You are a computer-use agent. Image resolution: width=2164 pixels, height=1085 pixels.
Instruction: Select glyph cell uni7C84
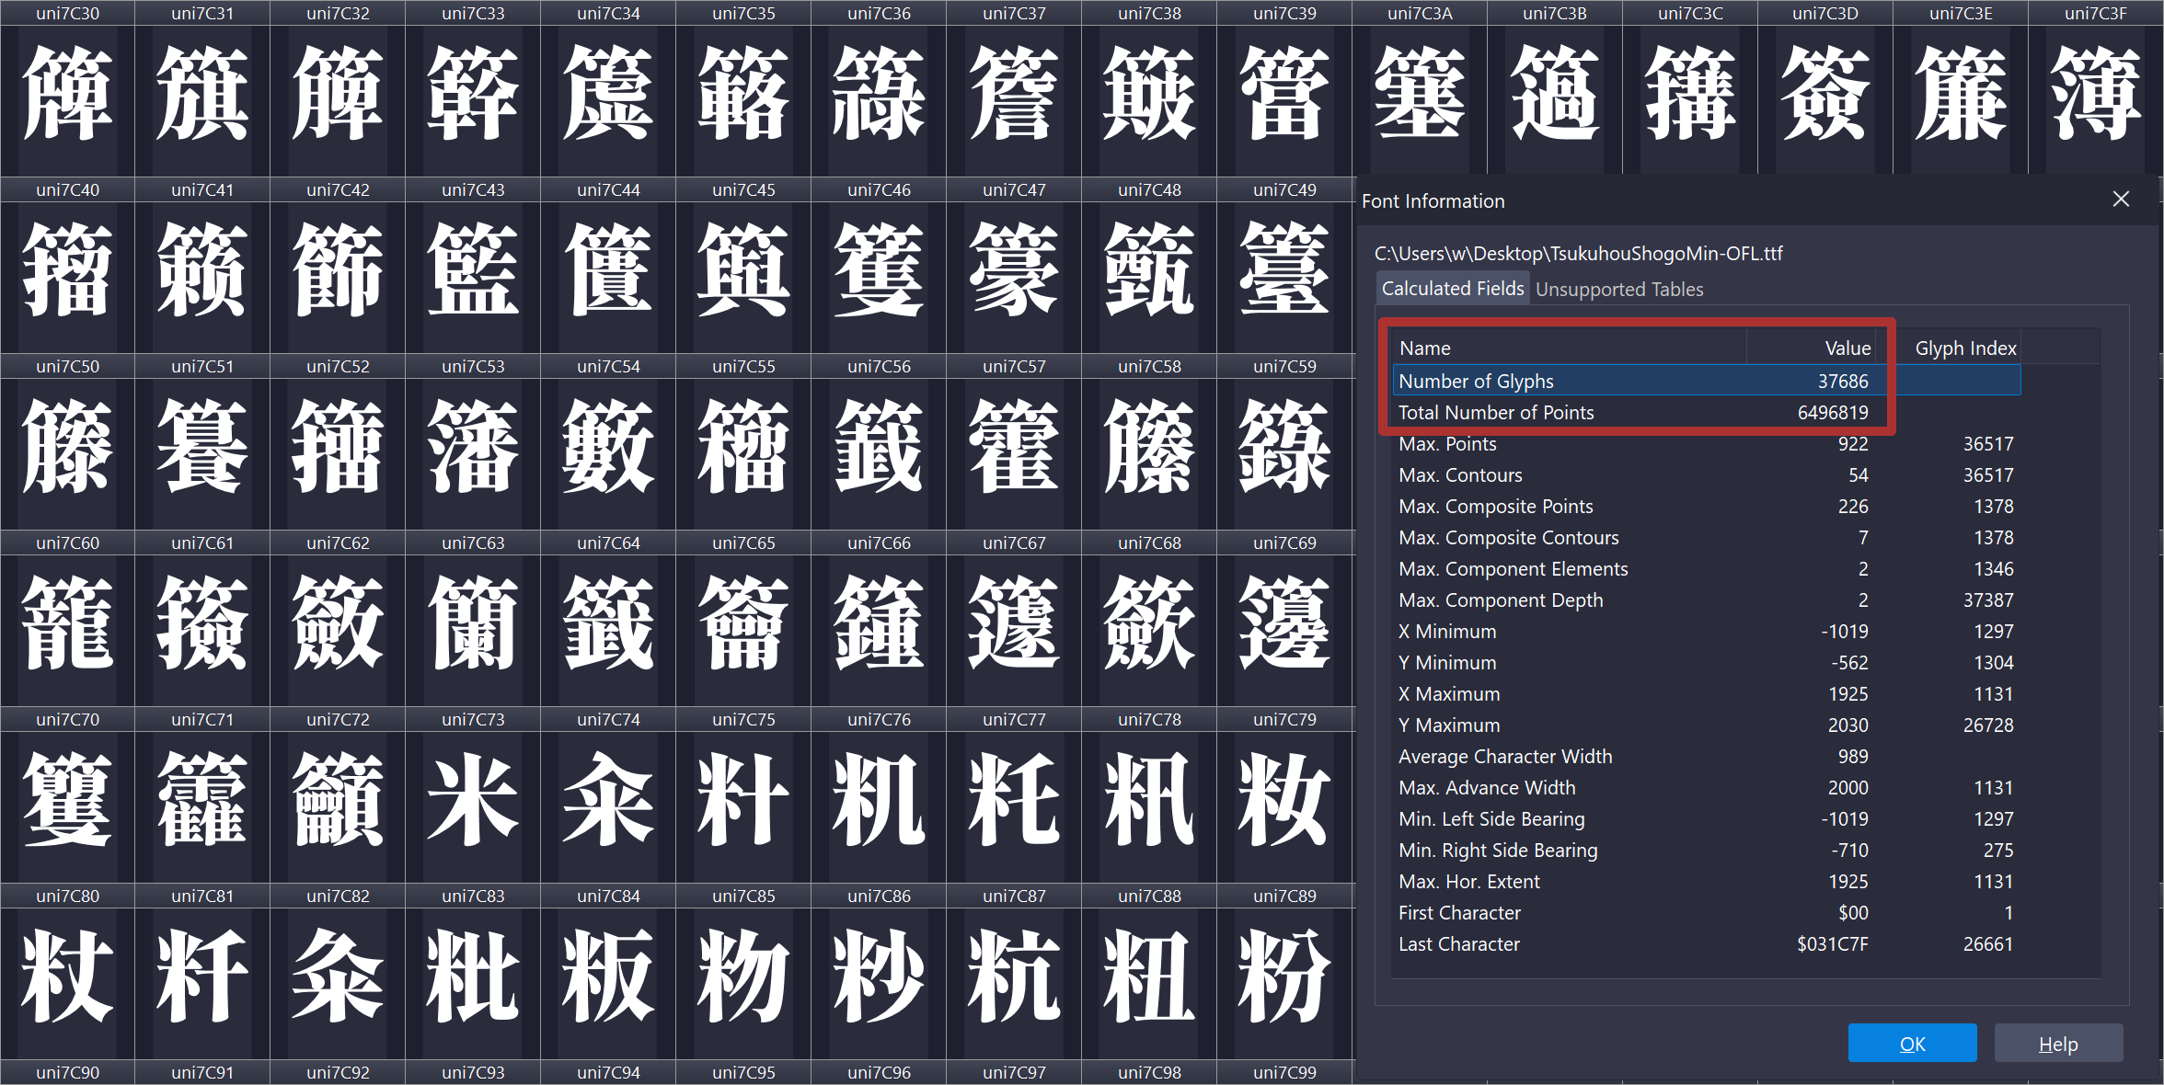(x=608, y=971)
